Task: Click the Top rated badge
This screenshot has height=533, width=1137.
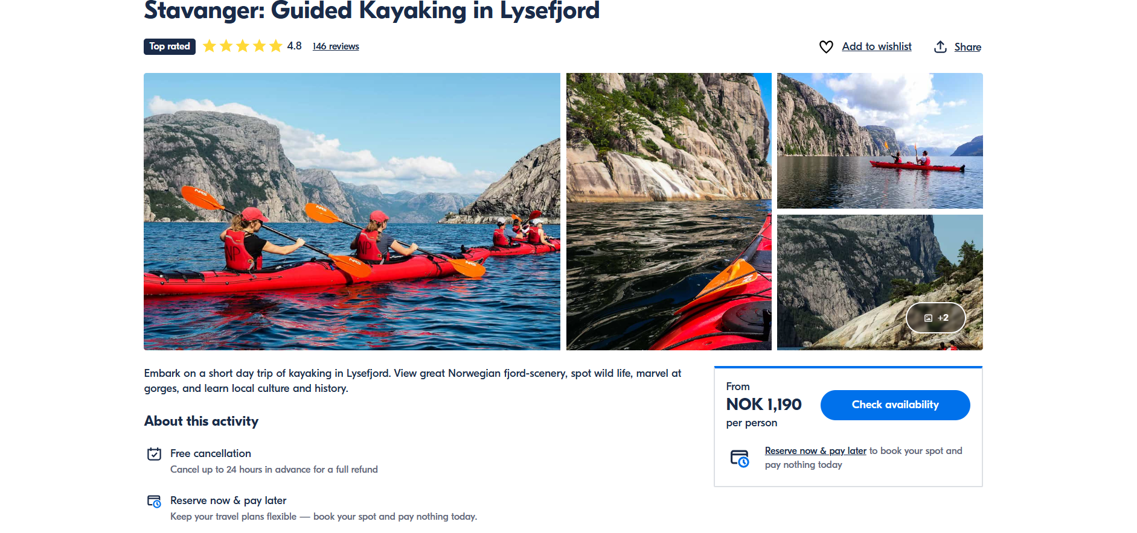Action: point(169,46)
